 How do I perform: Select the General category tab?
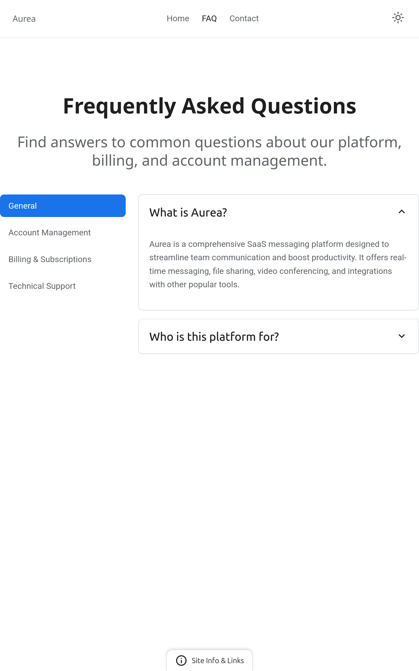click(x=63, y=206)
